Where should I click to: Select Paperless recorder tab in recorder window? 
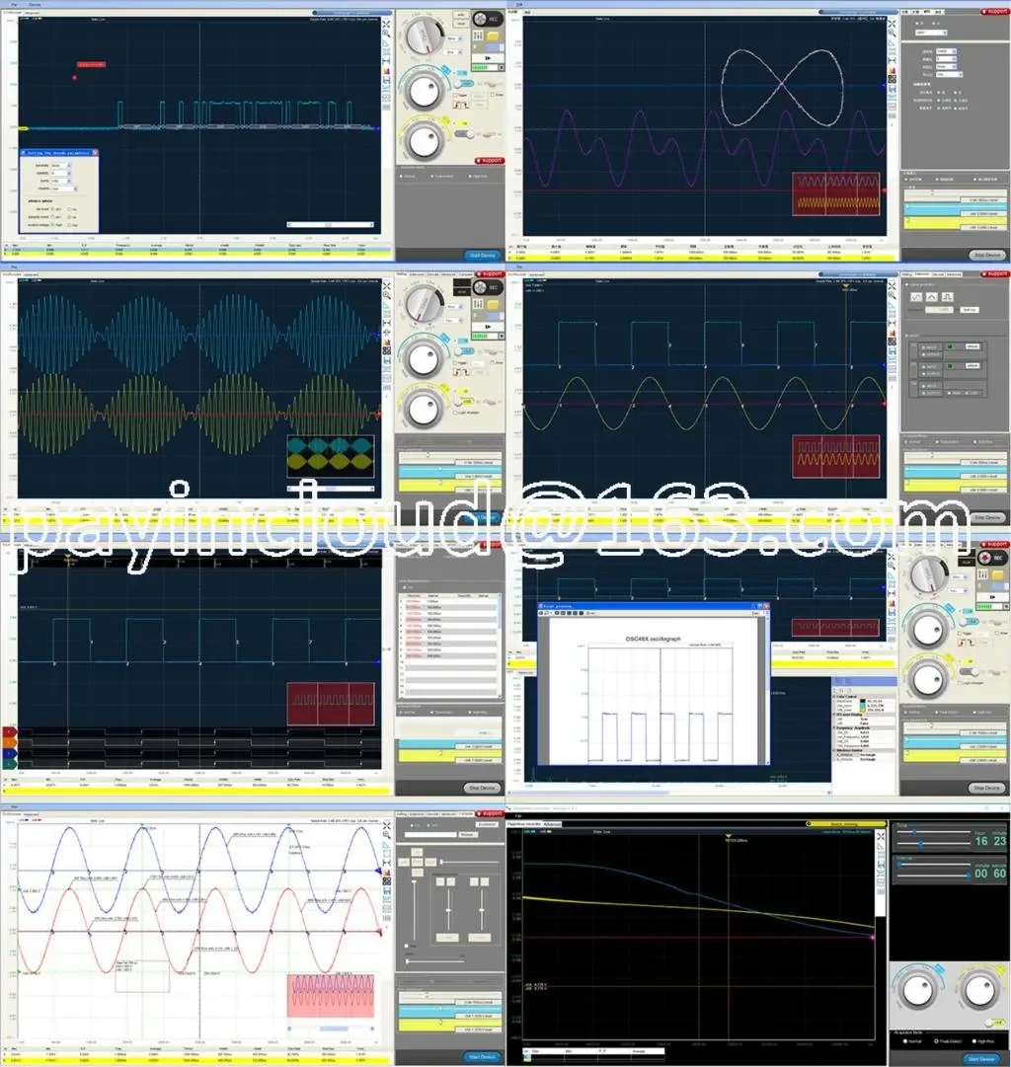click(524, 824)
